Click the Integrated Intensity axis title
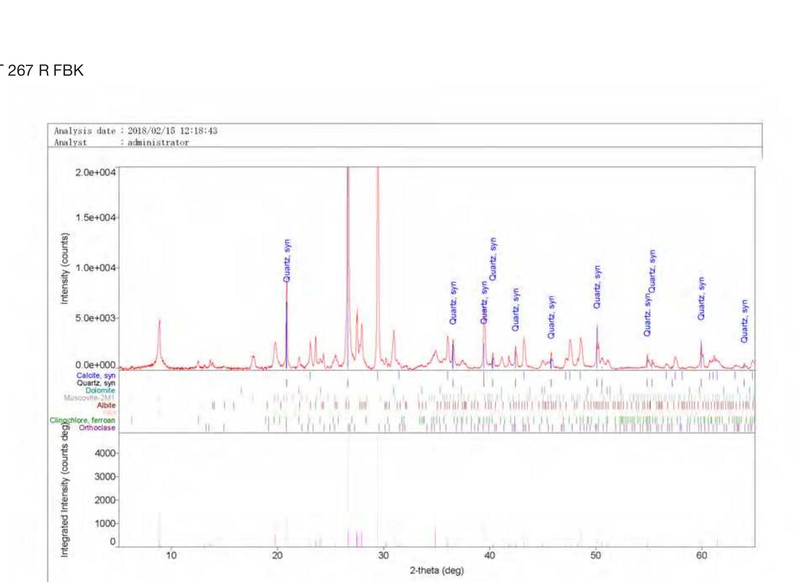This screenshot has width=799, height=582. coord(64,489)
